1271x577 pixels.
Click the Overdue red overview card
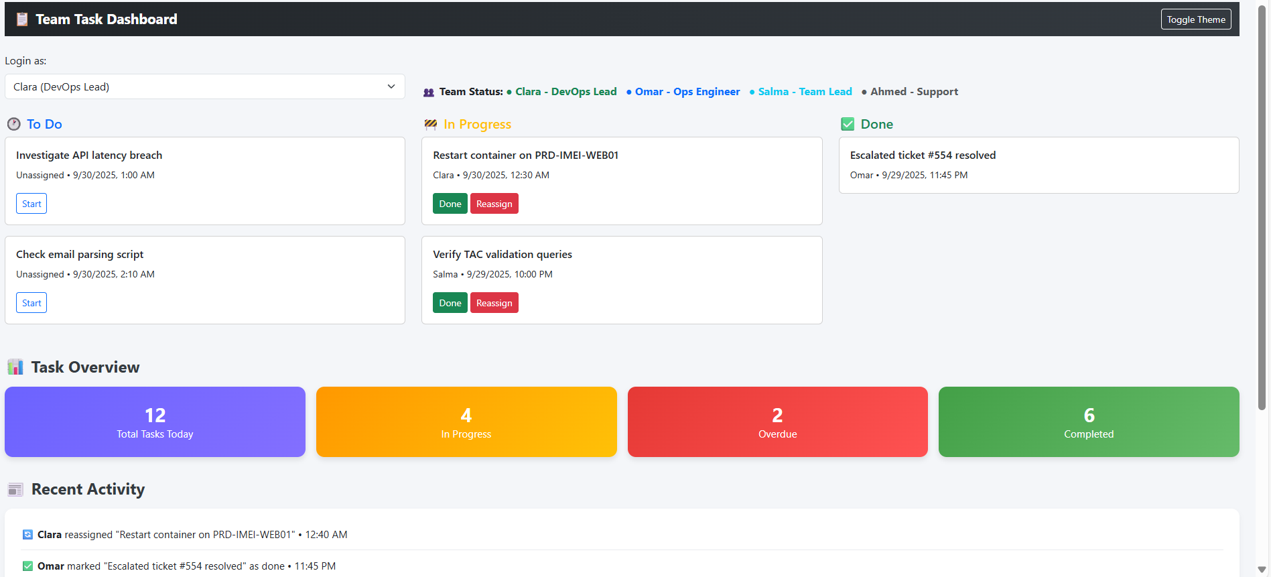click(x=778, y=422)
